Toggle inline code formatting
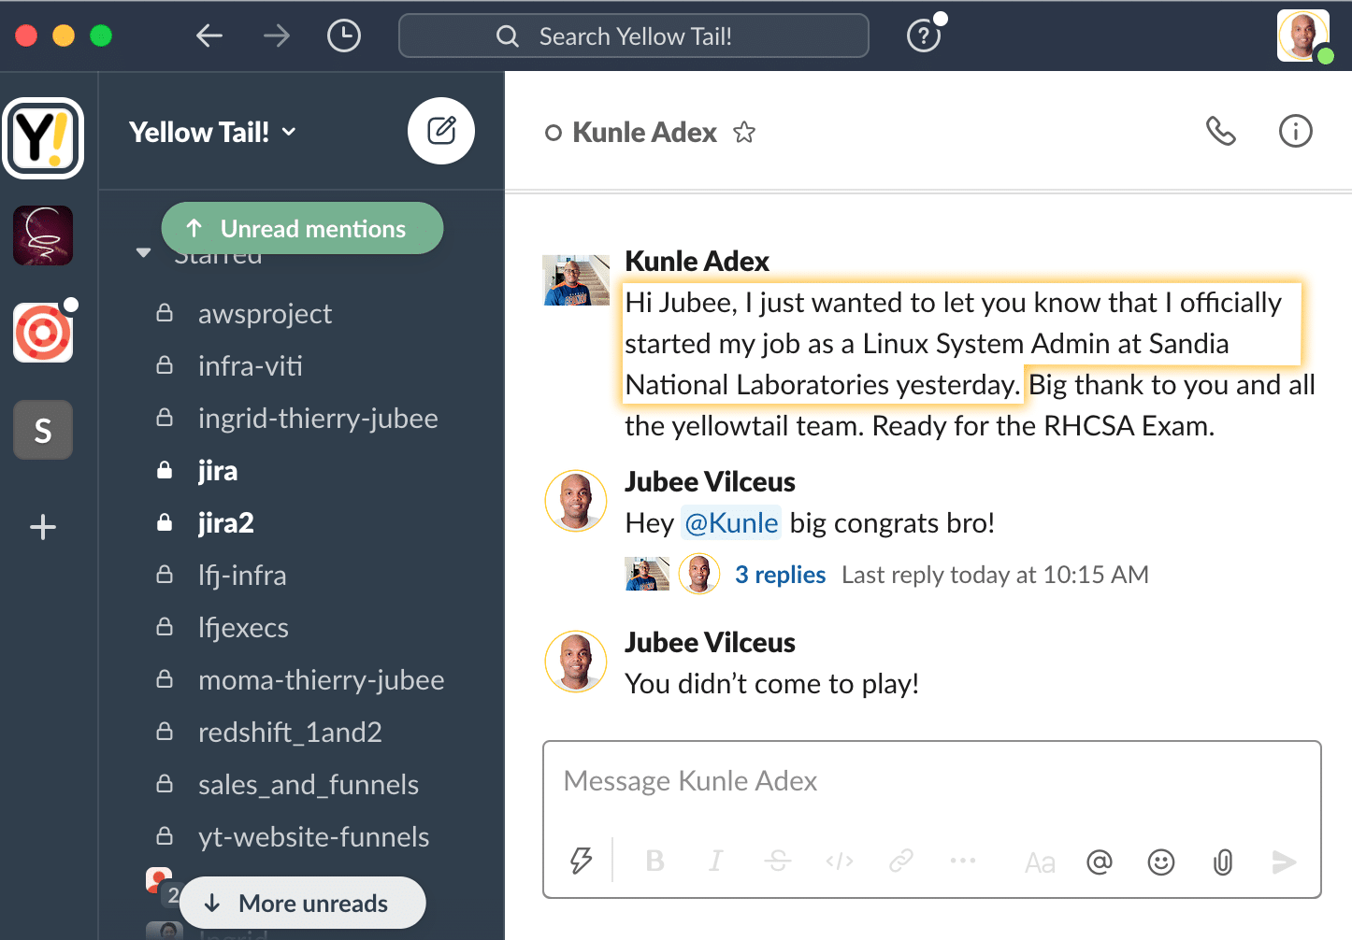Viewport: 1352px width, 940px height. (x=840, y=861)
